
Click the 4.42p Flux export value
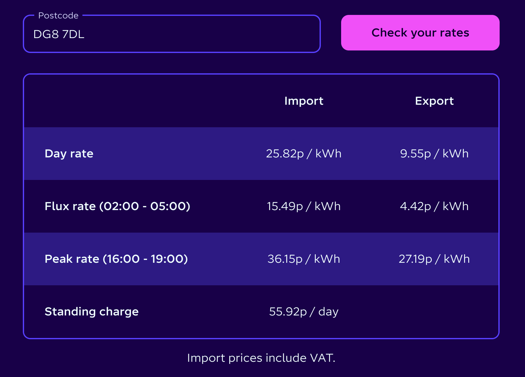[x=434, y=206]
